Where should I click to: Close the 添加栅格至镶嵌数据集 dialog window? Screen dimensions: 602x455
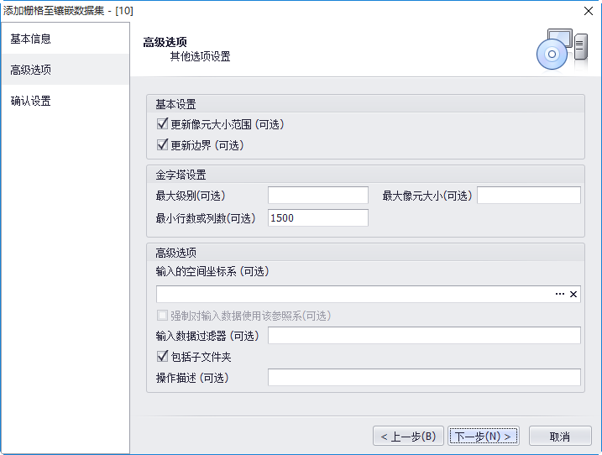tap(588, 10)
